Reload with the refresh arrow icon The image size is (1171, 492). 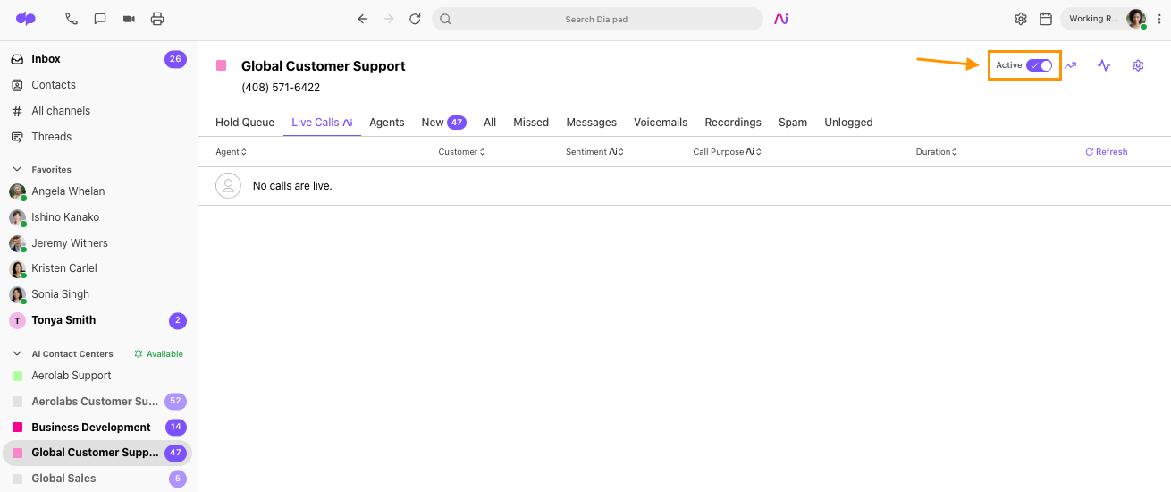pos(415,19)
